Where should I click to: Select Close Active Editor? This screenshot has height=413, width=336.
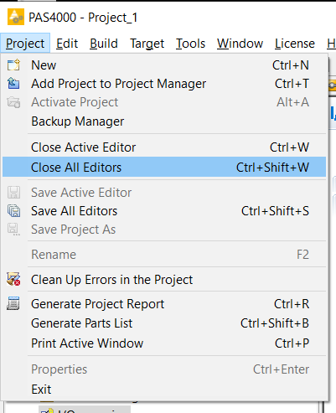(x=164, y=147)
